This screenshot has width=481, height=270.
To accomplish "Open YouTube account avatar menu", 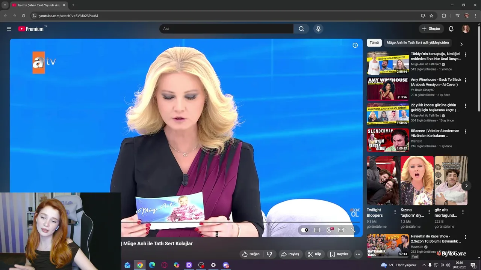I will click(466, 29).
